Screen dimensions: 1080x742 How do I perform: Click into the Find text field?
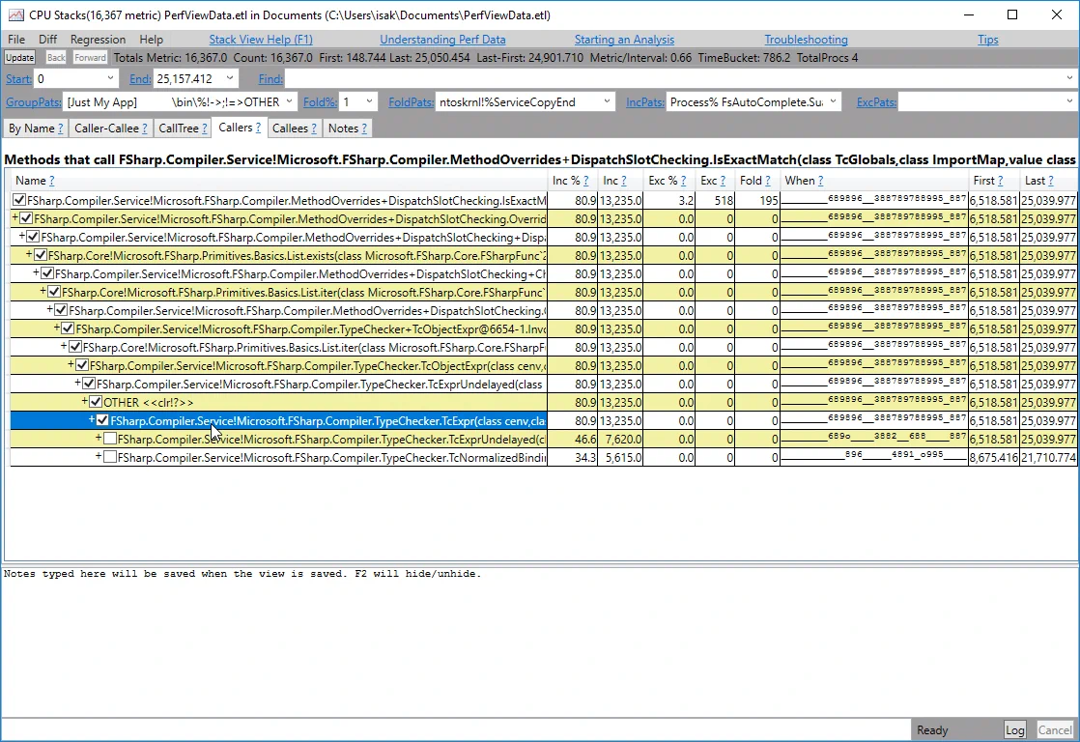tap(673, 78)
